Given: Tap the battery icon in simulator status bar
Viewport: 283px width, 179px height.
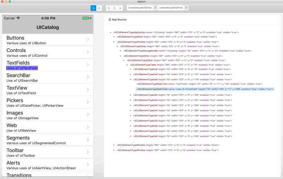Looking at the screenshot, I should click(x=87, y=18).
